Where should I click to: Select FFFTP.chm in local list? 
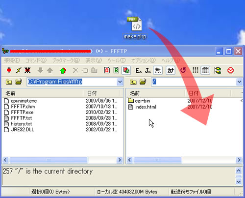[20, 107]
